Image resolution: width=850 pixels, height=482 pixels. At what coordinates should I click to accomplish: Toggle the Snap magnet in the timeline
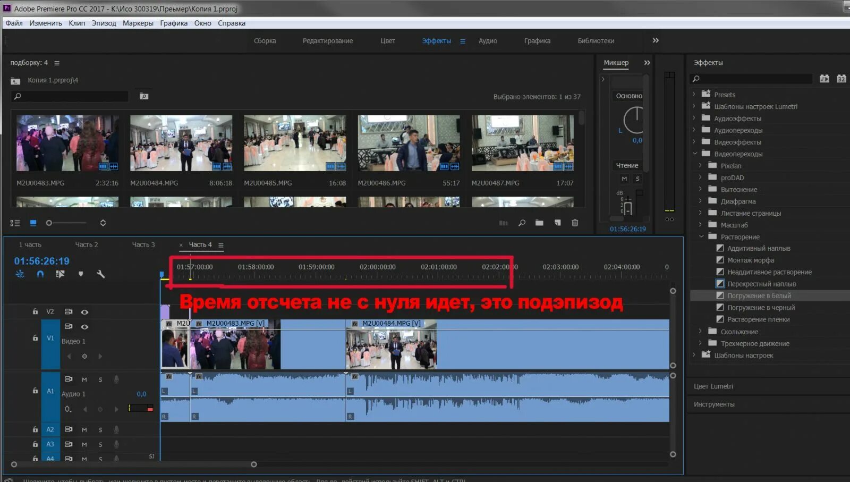pyautogui.click(x=40, y=274)
